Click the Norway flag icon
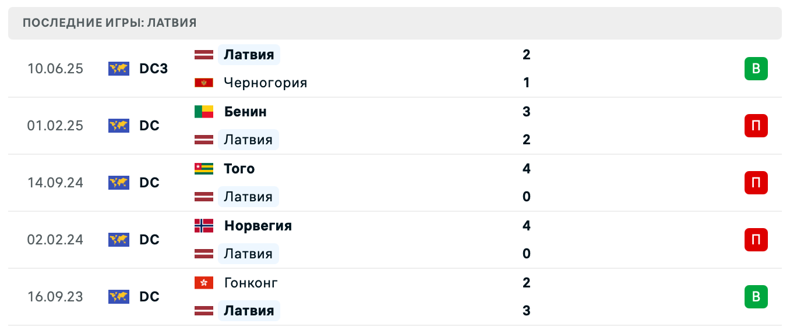 pyautogui.click(x=204, y=226)
